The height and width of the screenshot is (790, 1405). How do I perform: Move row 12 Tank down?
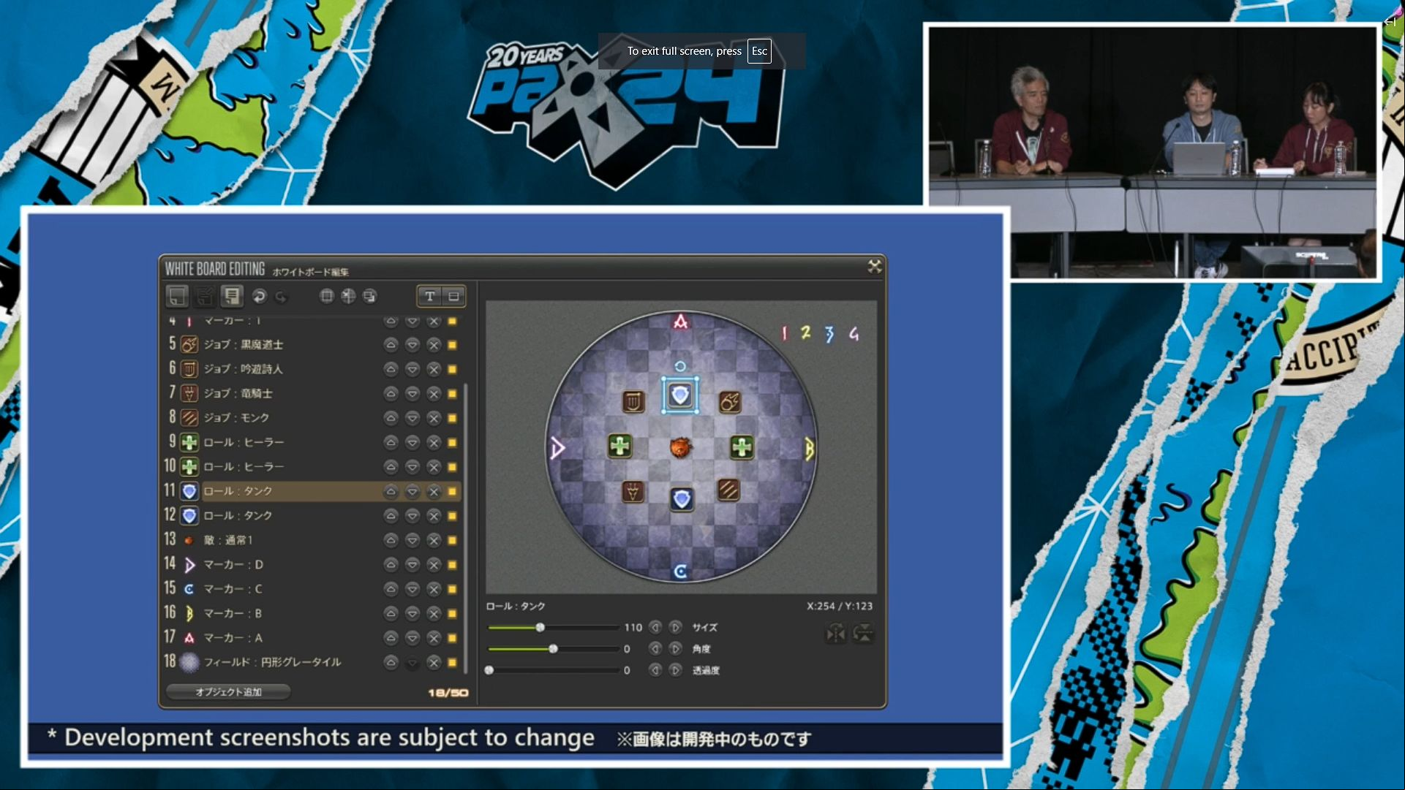(x=413, y=516)
